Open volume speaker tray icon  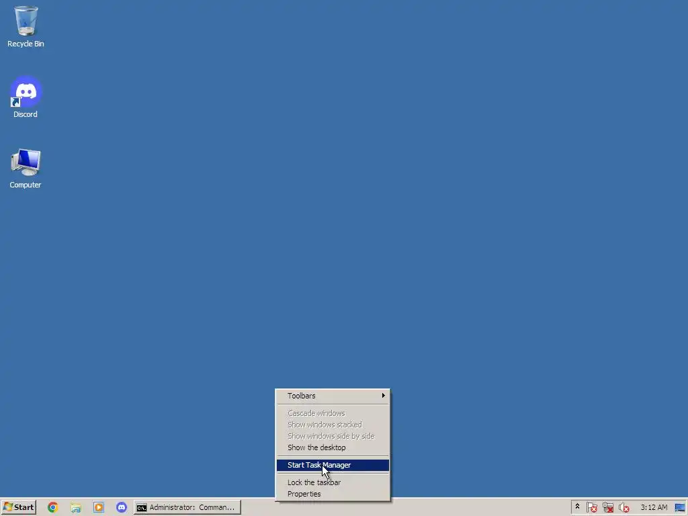click(623, 508)
